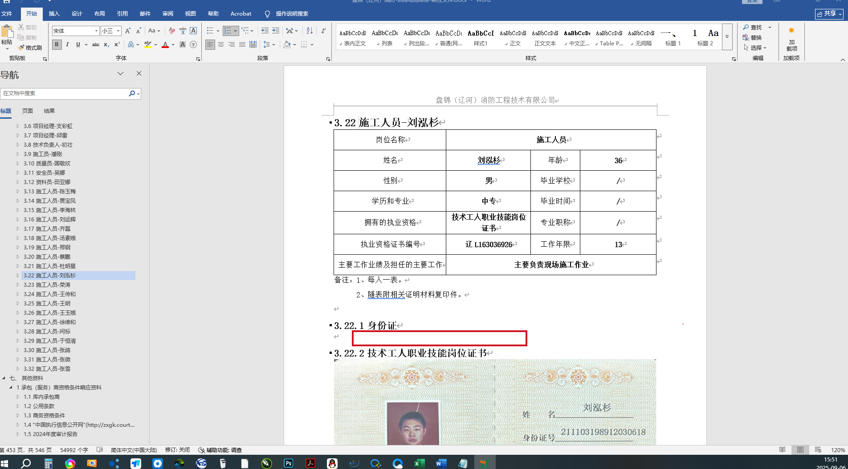Clear all formatting with eraser icon
Viewport: 848px width, 469px height.
(172, 31)
